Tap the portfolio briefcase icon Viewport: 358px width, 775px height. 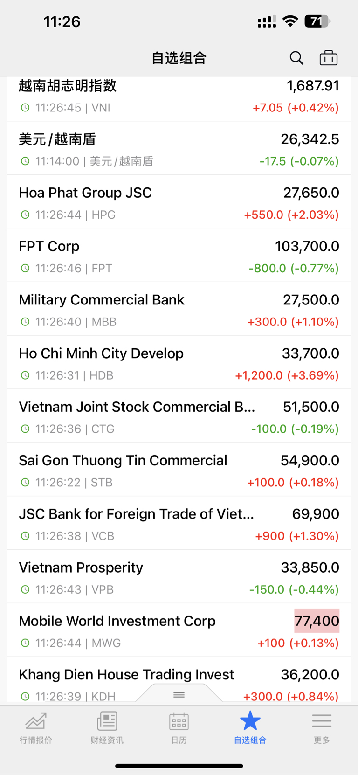tap(329, 58)
